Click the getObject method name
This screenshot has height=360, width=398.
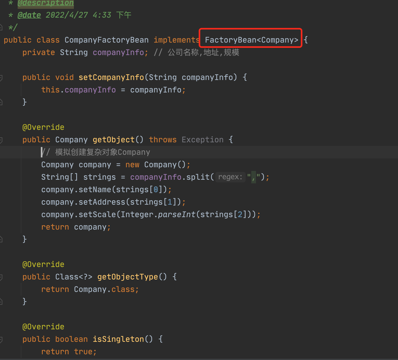tap(114, 140)
